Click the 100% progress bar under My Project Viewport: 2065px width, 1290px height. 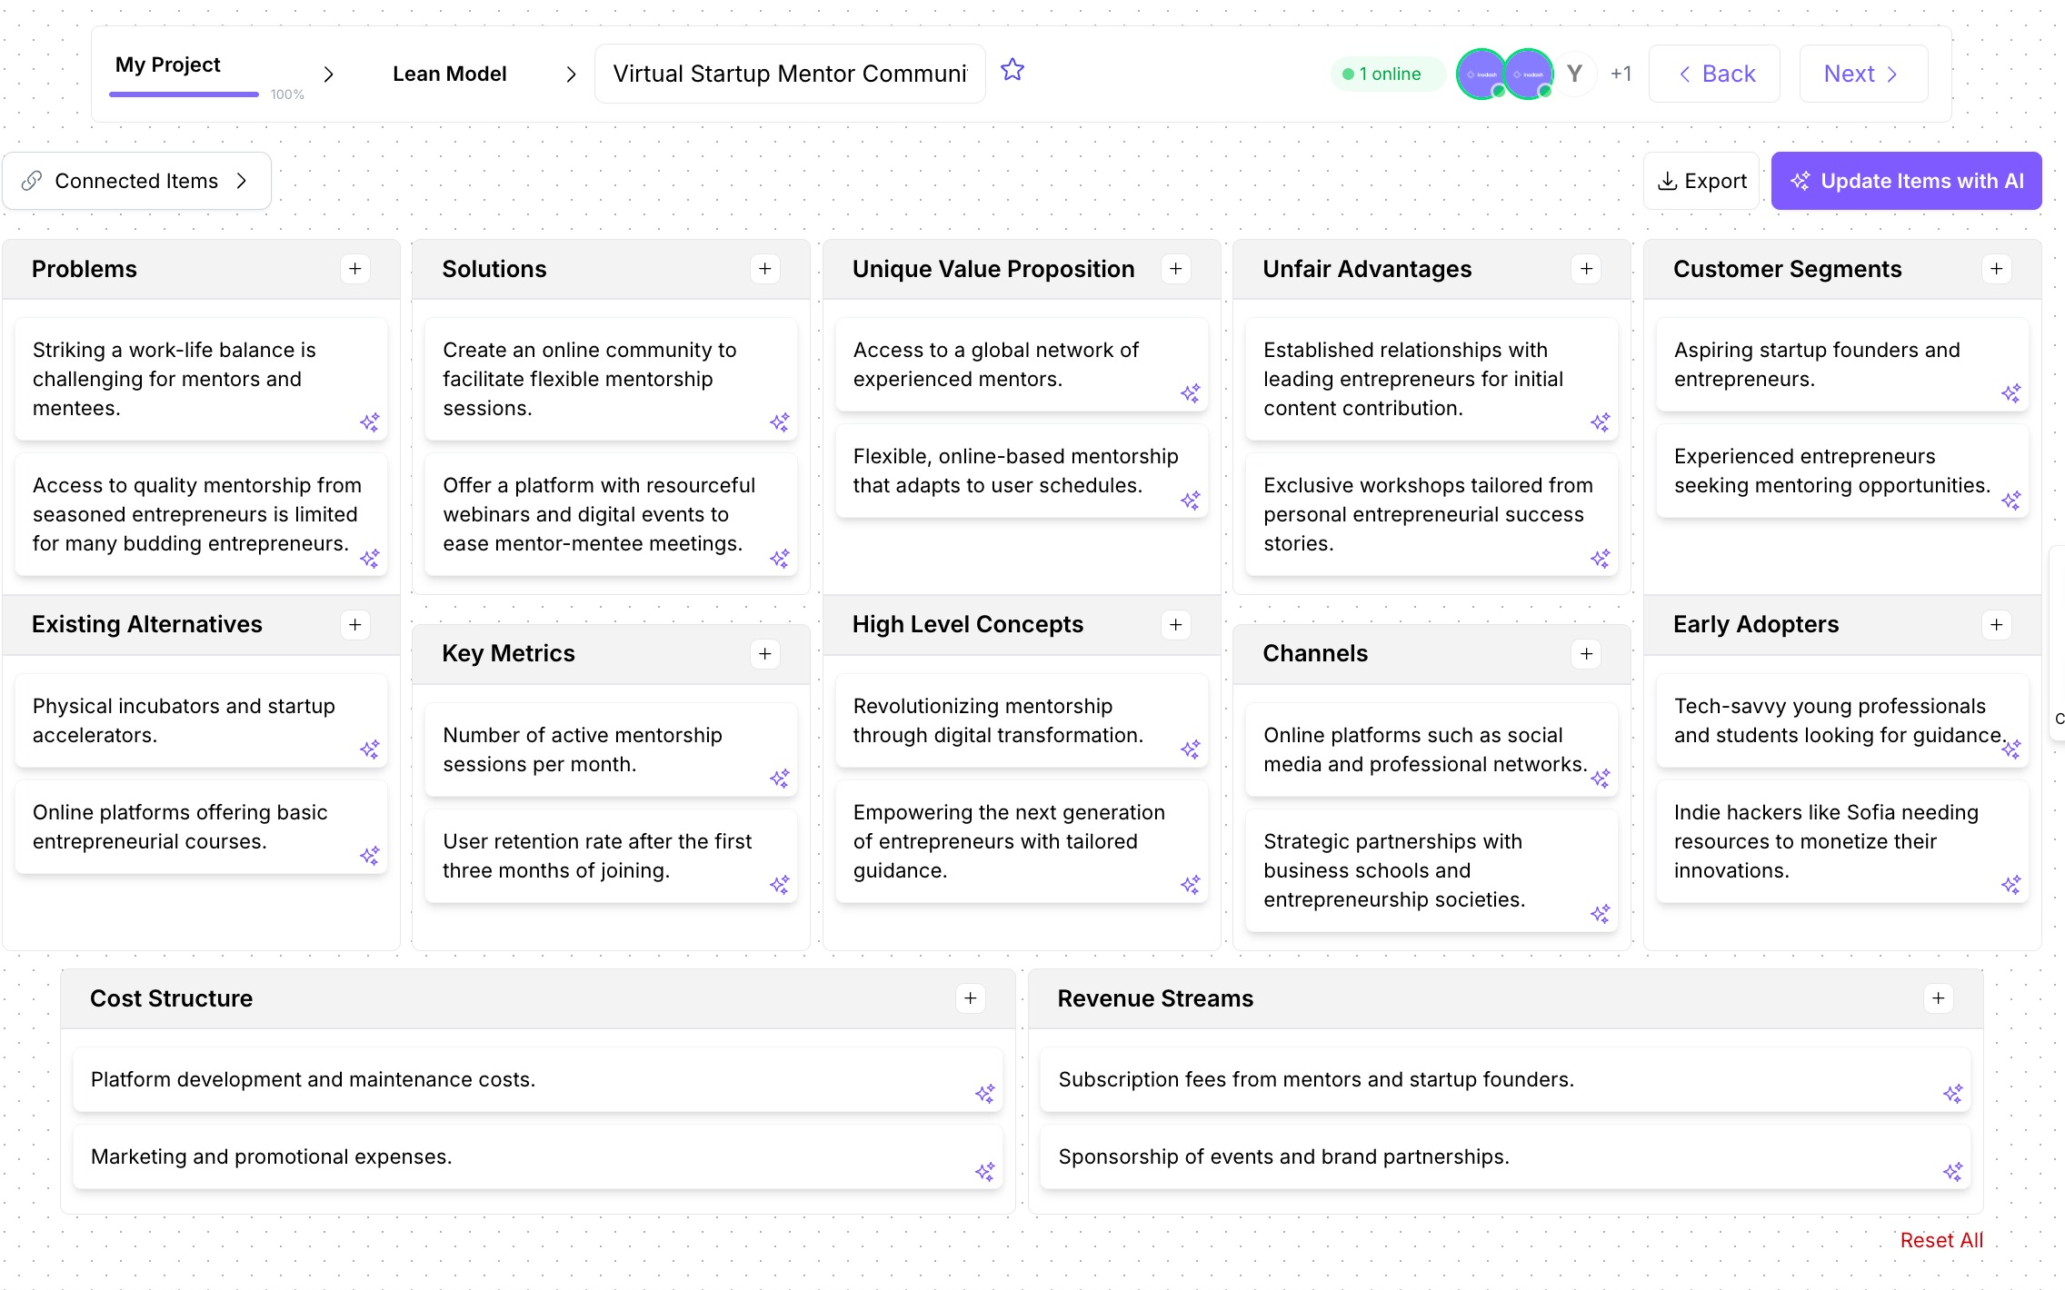pyautogui.click(x=183, y=93)
